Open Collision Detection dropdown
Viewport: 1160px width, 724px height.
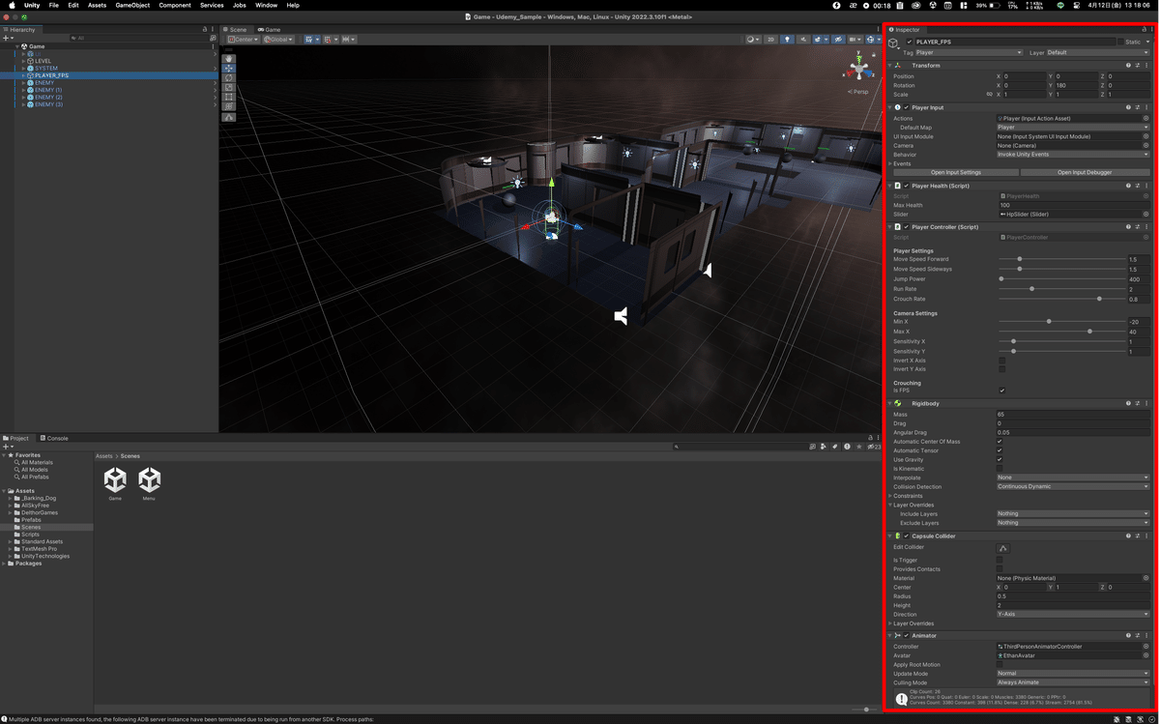[x=1073, y=487]
